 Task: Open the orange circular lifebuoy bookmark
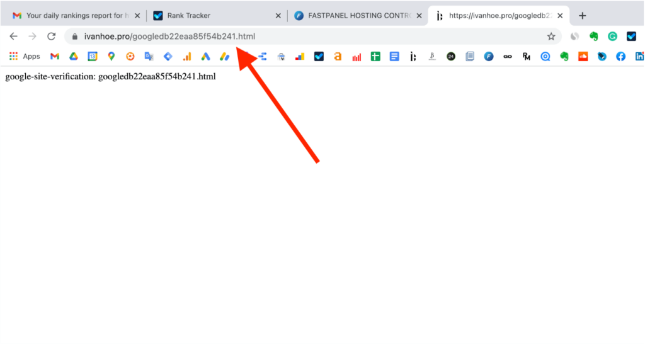pyautogui.click(x=130, y=56)
